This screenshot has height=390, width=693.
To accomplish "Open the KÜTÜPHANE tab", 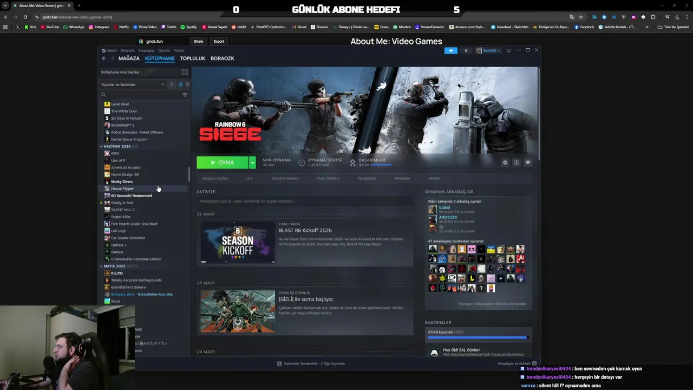I will click(160, 58).
